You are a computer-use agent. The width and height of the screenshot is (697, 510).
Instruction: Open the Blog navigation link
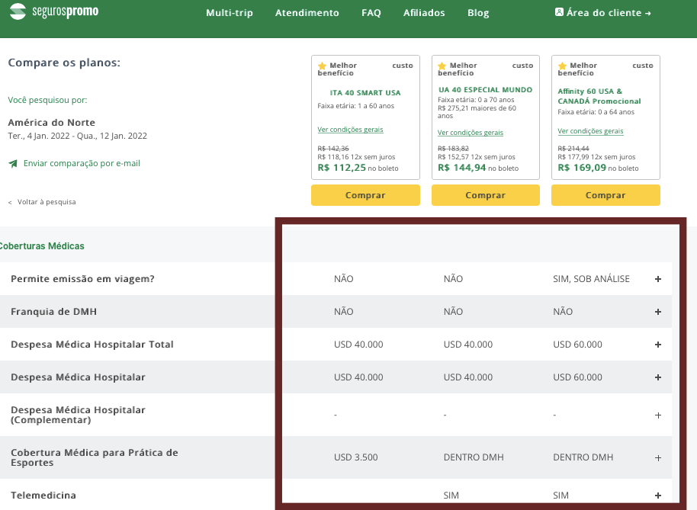pyautogui.click(x=478, y=13)
